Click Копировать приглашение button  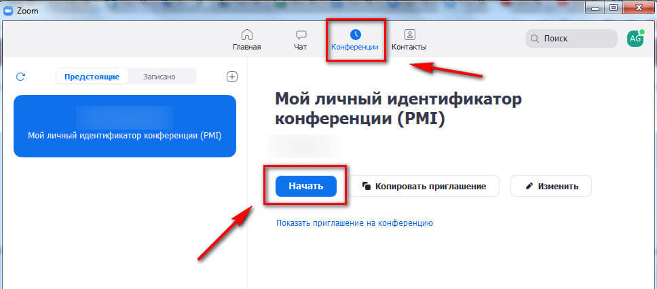click(424, 186)
